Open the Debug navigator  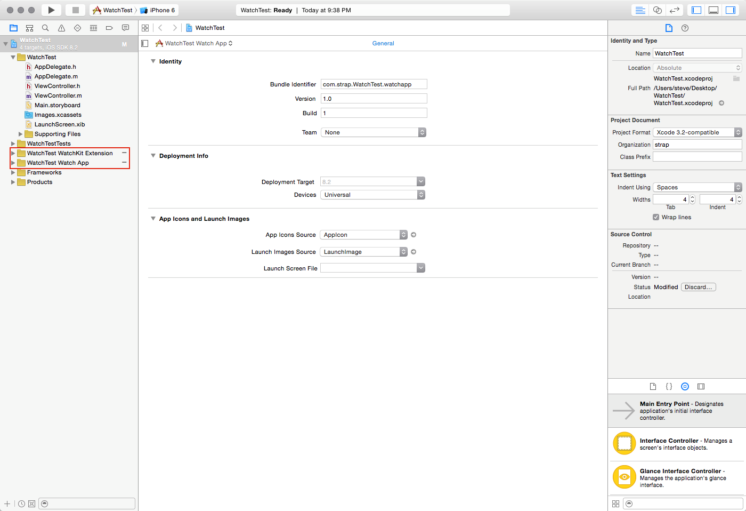point(93,28)
